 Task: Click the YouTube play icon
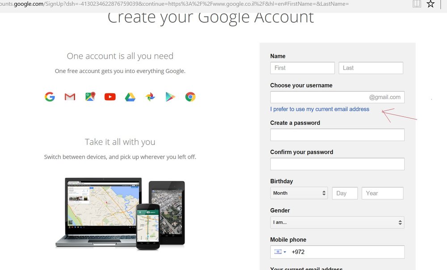(110, 97)
